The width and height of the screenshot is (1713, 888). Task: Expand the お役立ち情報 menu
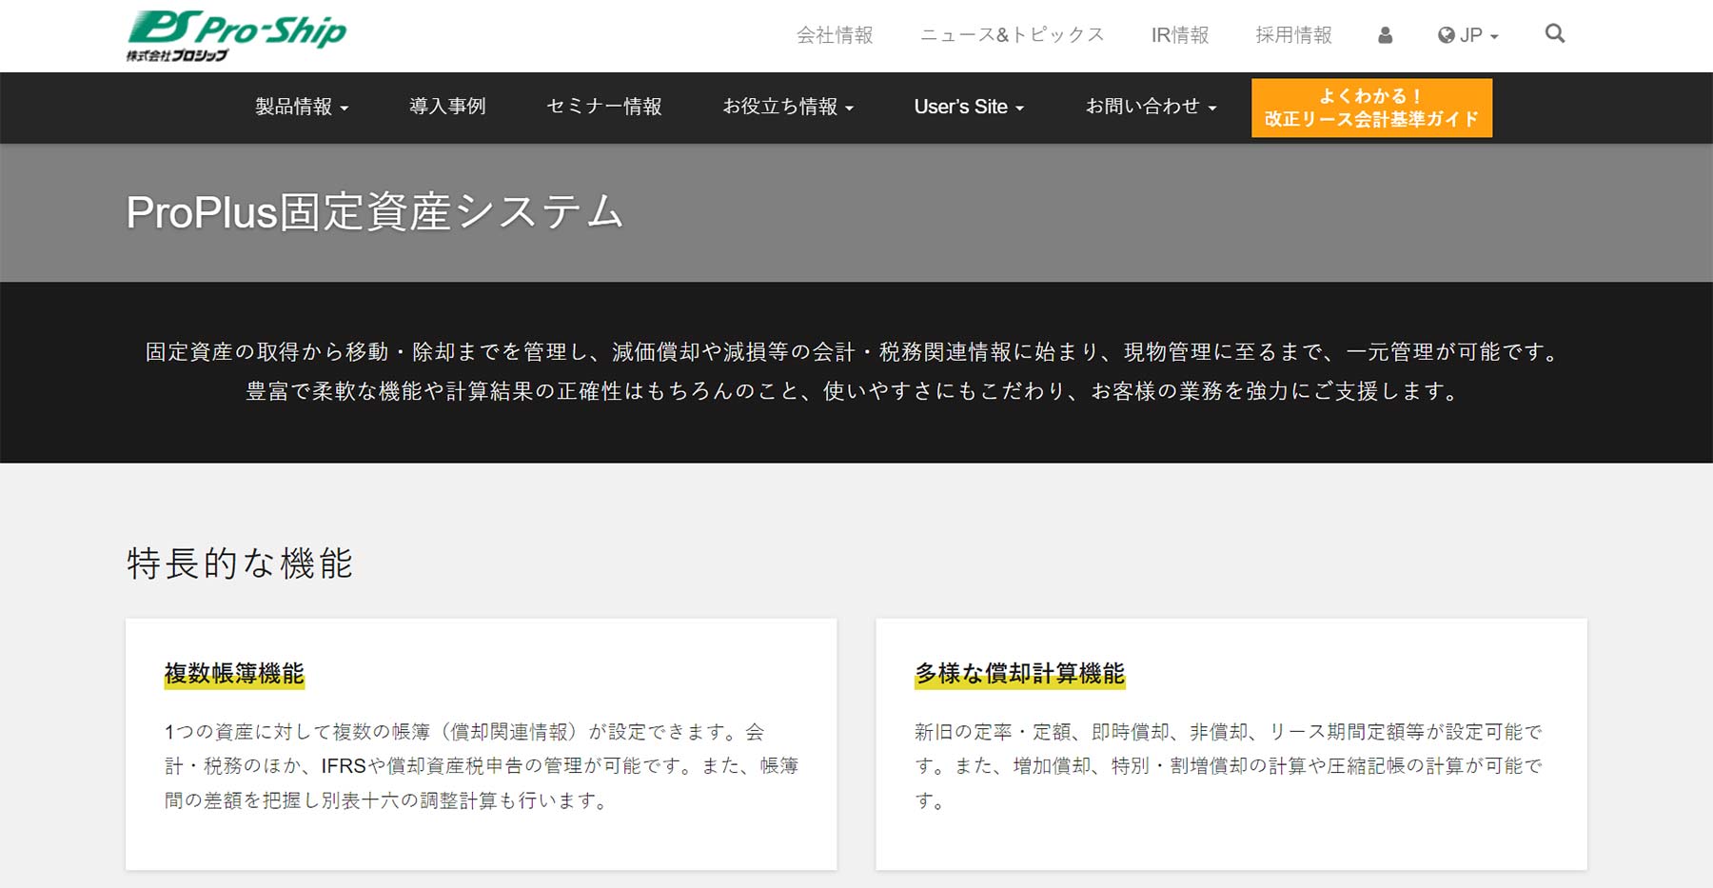tap(788, 107)
